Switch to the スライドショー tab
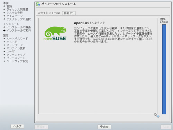This screenshot has height=130, width=173. [x=49, y=13]
